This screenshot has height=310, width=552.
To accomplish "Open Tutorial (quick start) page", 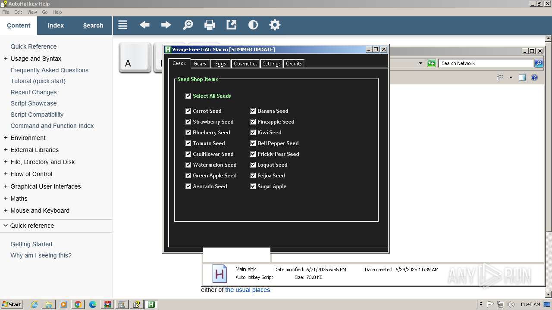I will [38, 81].
